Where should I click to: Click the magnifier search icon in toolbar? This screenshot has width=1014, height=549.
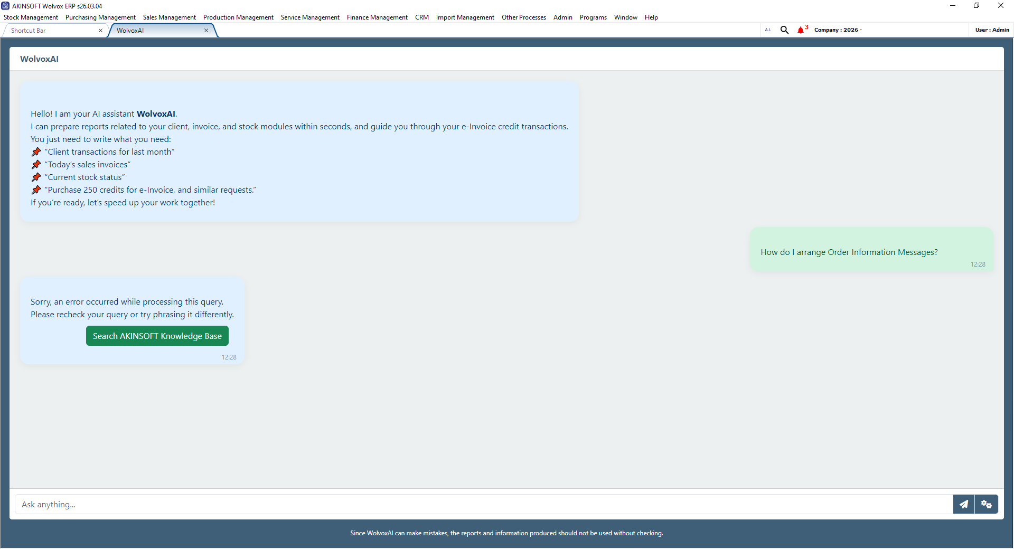[x=784, y=30]
